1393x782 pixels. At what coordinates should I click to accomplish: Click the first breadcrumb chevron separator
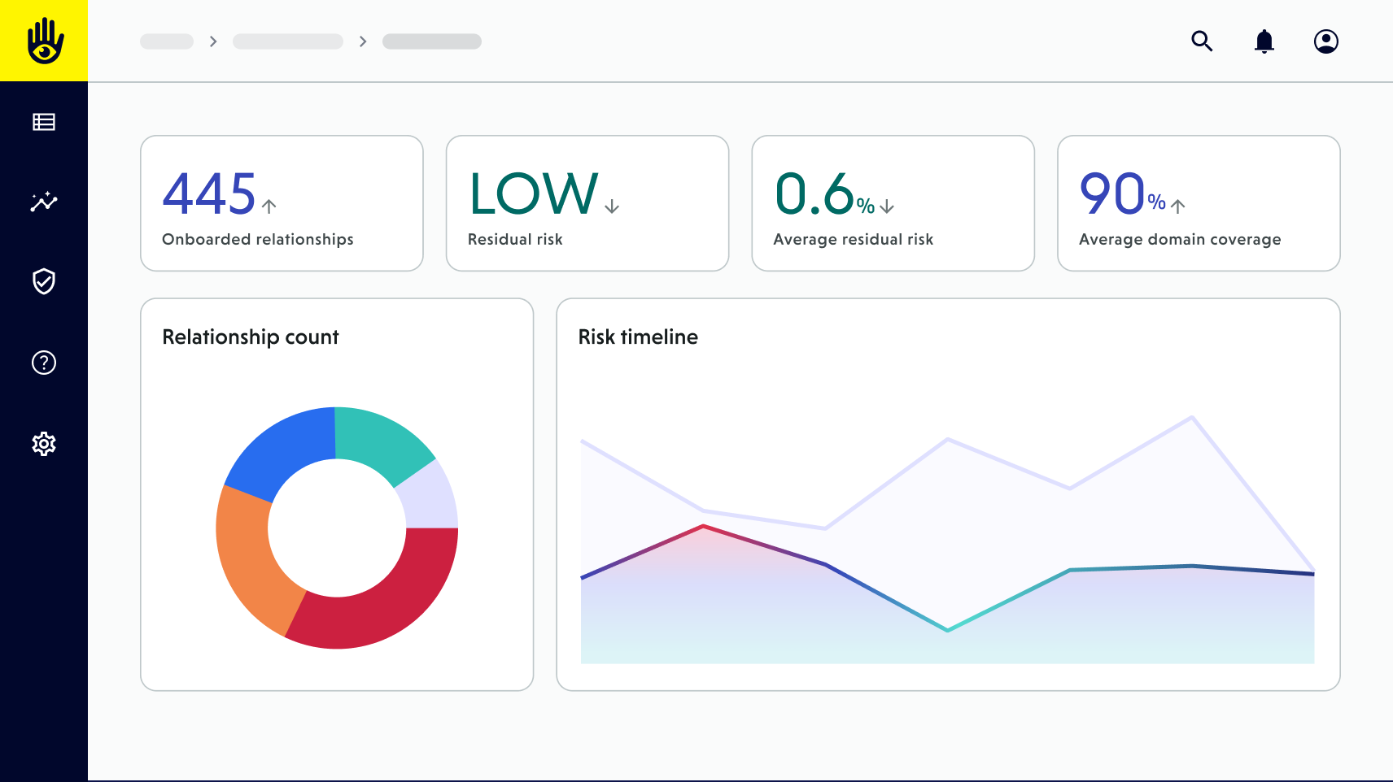pyautogui.click(x=213, y=41)
